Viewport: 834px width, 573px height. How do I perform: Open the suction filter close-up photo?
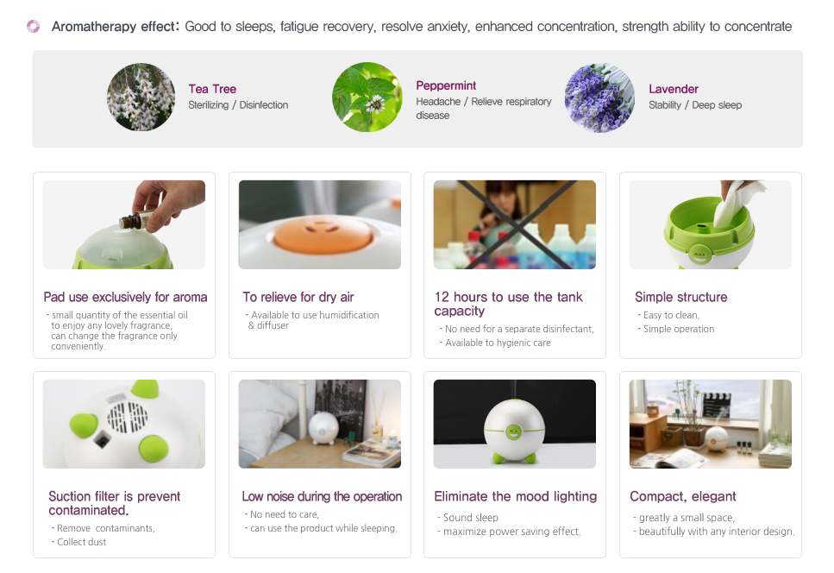(124, 424)
